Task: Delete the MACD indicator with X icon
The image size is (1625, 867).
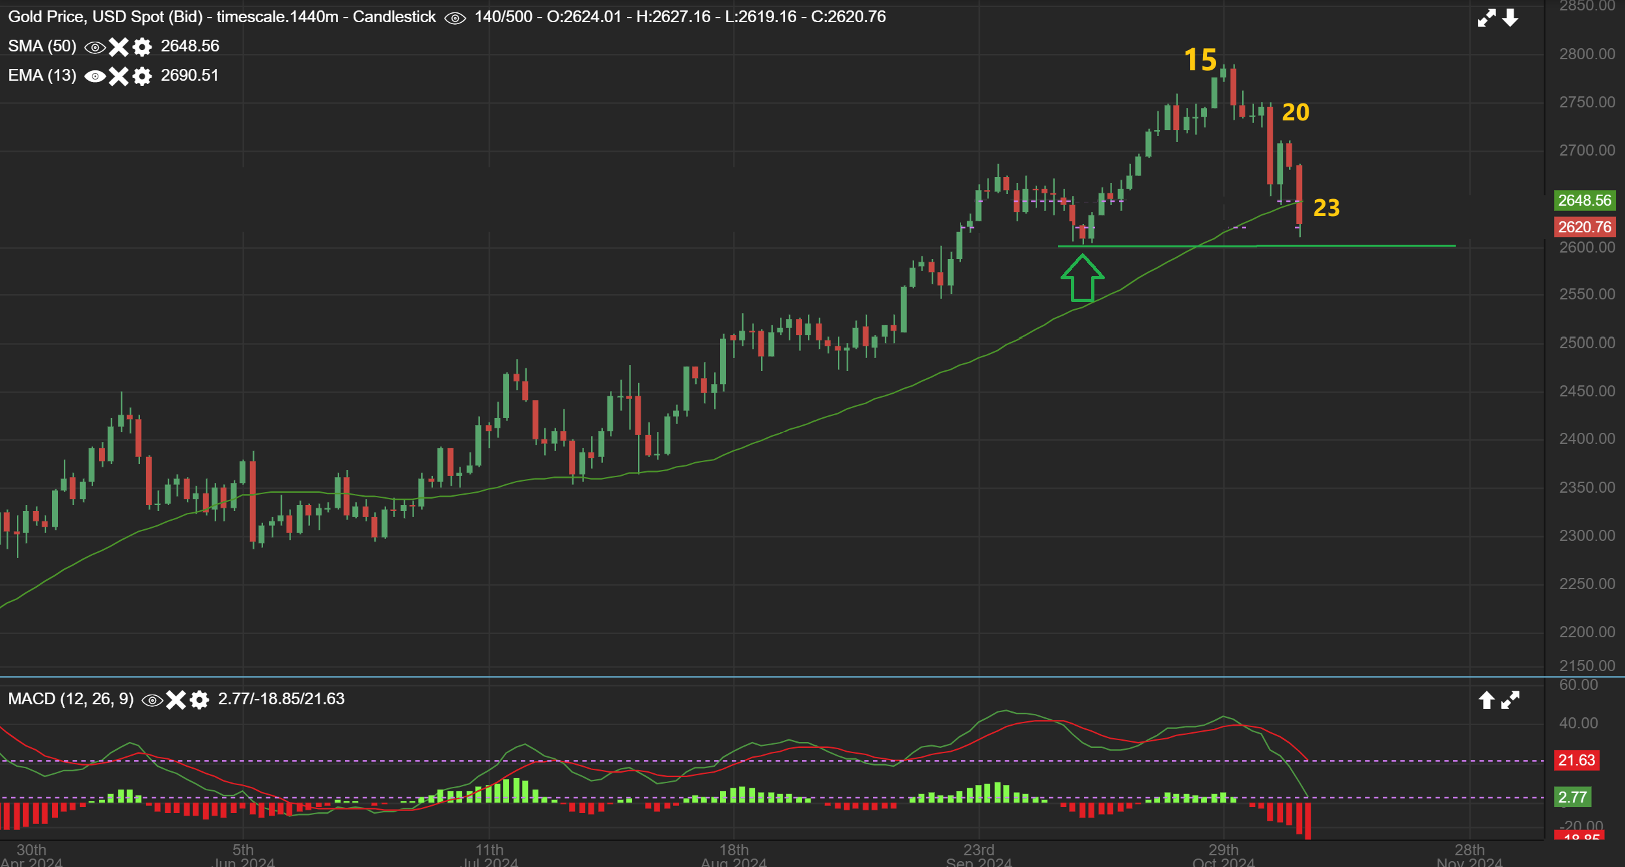Action: pos(176,700)
